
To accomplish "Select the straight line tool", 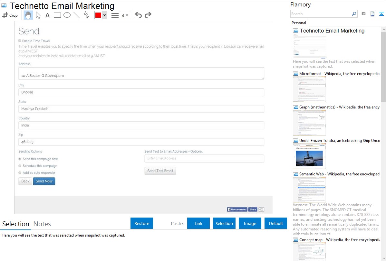I will 77,15.
